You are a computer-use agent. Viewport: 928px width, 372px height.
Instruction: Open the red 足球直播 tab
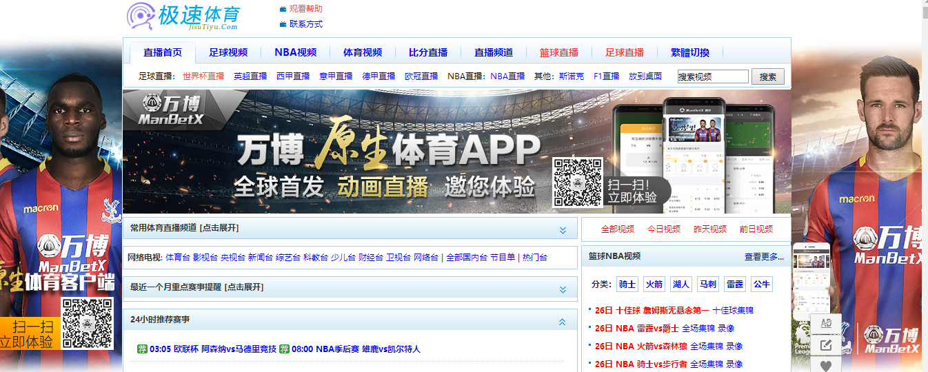point(625,52)
